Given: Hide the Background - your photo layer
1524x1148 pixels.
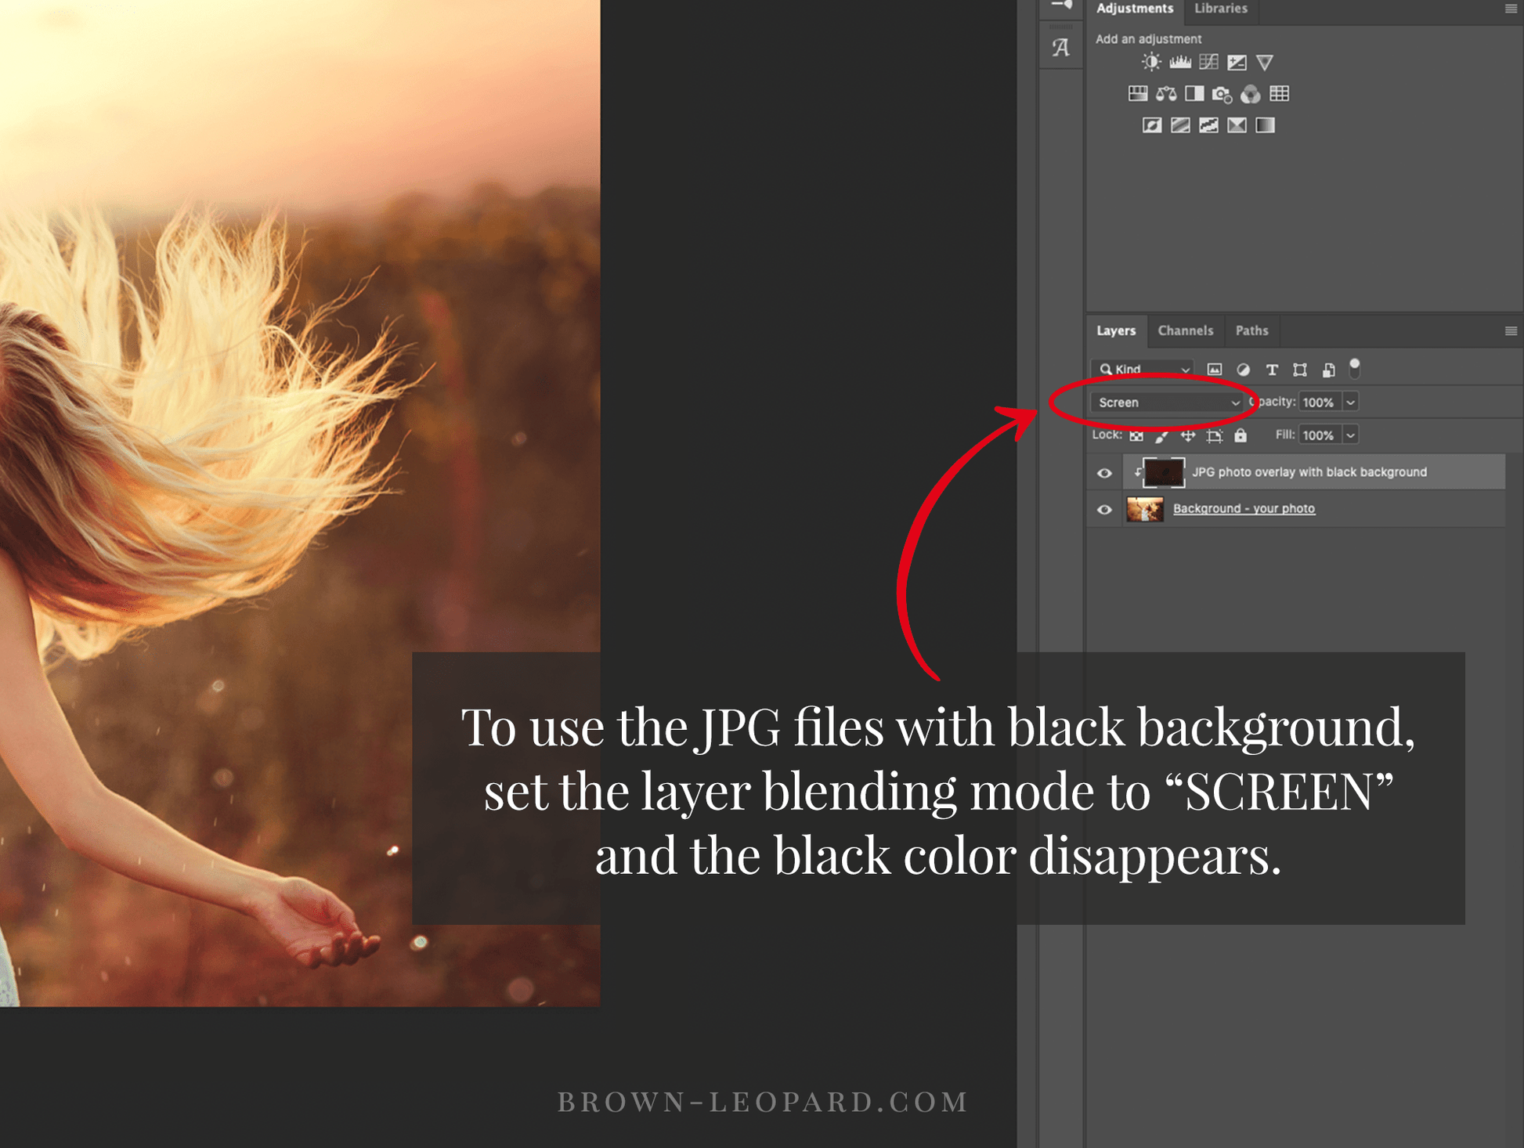Looking at the screenshot, I should pos(1104,510).
